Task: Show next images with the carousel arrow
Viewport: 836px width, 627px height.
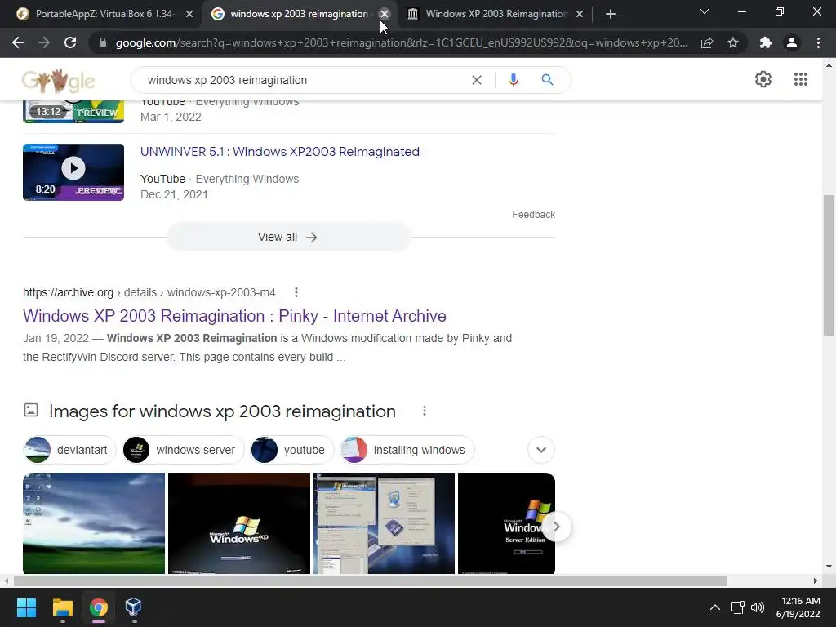Action: click(x=556, y=527)
